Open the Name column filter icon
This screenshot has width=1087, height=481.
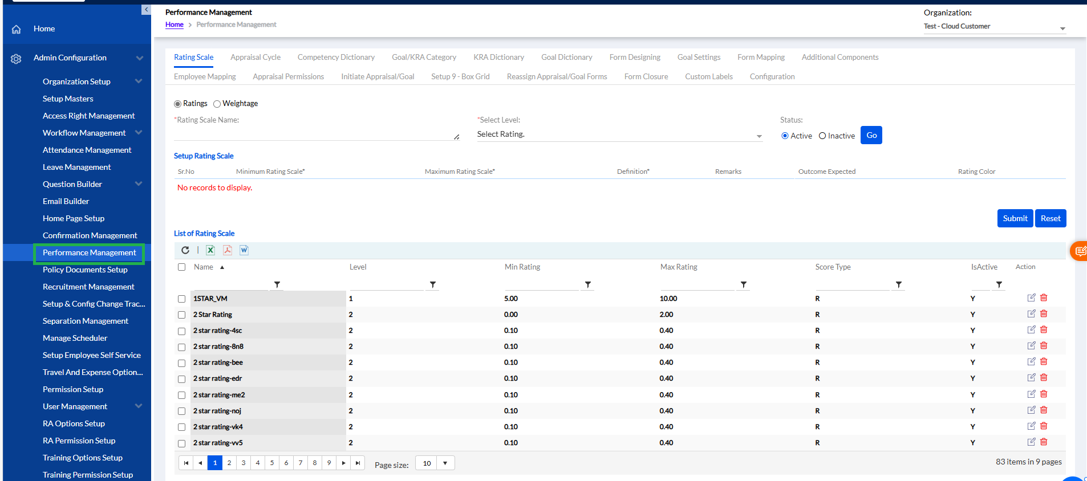click(x=277, y=284)
